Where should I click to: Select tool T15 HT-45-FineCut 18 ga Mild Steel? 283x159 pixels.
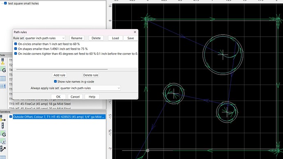40,104
